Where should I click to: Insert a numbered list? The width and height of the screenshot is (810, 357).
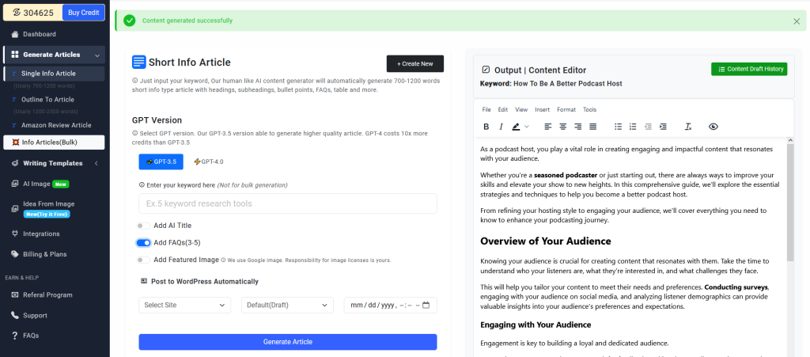[633, 127]
